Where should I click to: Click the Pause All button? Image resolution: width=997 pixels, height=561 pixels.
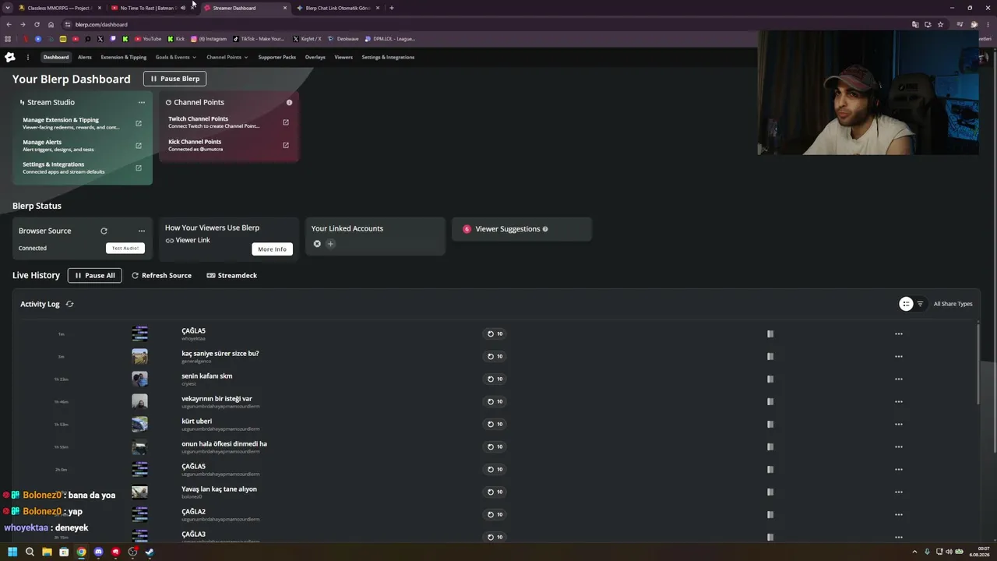(94, 275)
